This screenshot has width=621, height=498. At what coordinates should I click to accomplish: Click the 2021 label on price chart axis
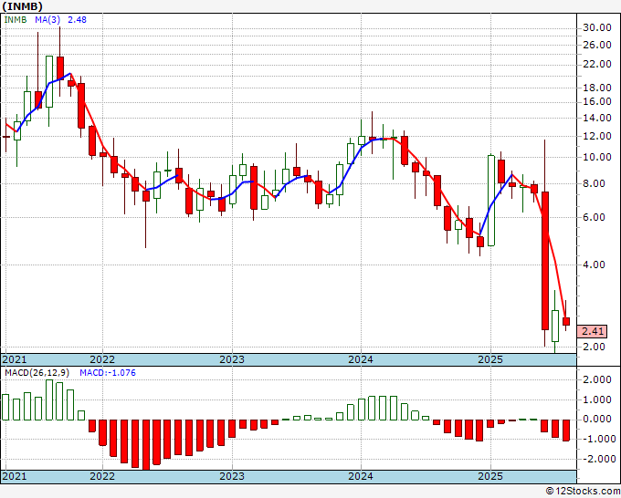[15, 359]
